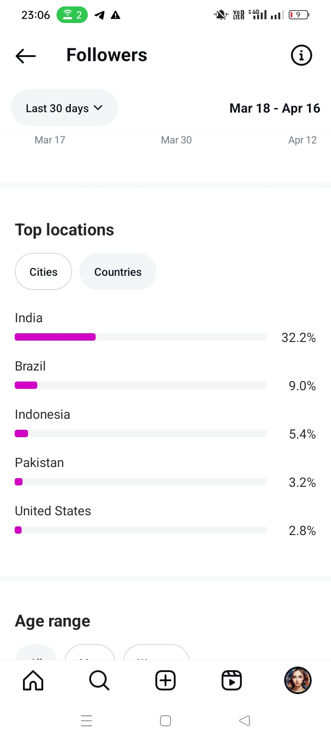The width and height of the screenshot is (331, 741).
Task: Tap the create new post icon
Action: point(165,680)
